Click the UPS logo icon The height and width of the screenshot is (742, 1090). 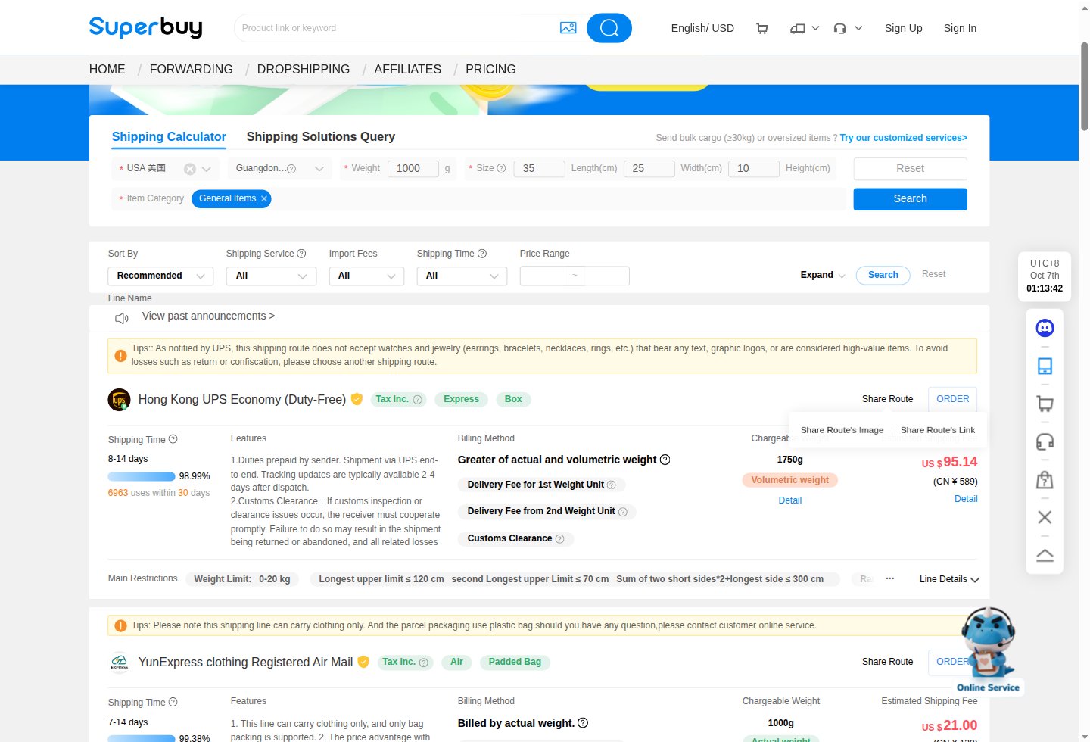tap(119, 399)
